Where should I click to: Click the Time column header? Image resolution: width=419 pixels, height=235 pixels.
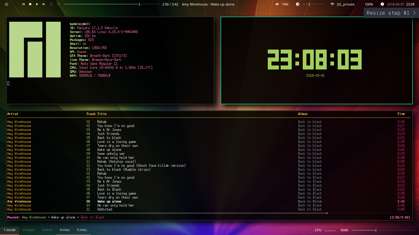[x=401, y=114]
